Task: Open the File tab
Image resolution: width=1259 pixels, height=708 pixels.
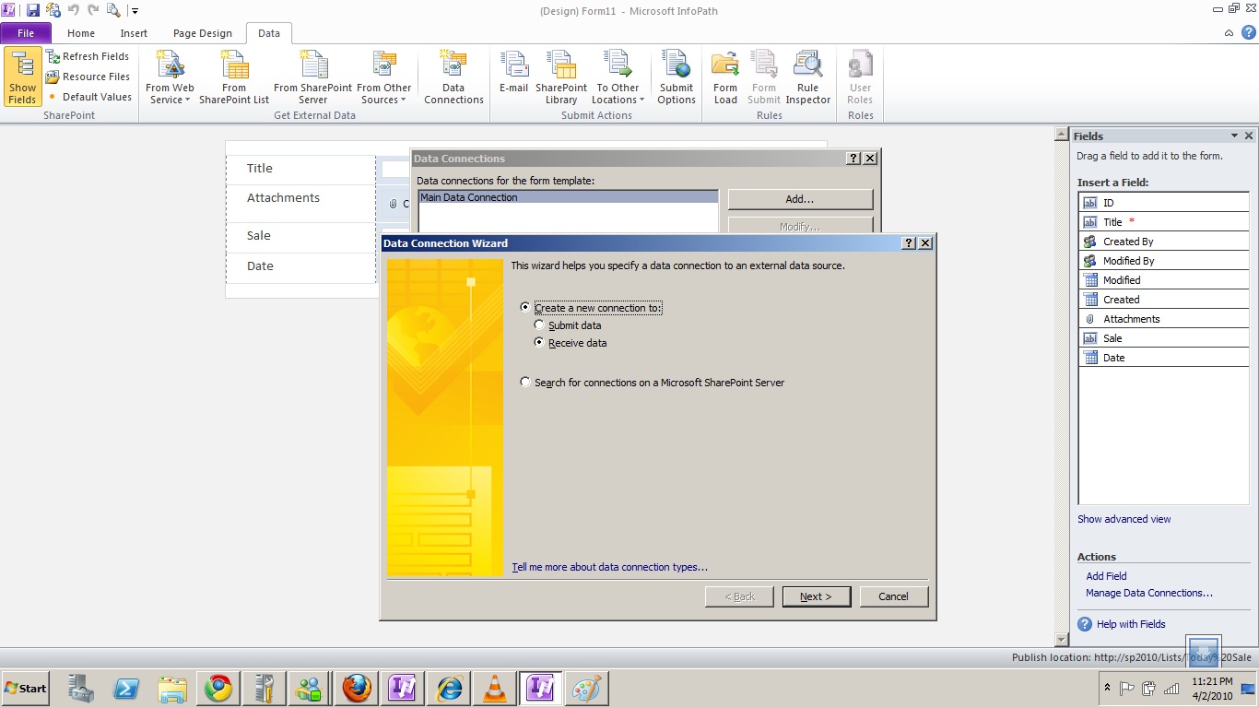Action: point(26,33)
